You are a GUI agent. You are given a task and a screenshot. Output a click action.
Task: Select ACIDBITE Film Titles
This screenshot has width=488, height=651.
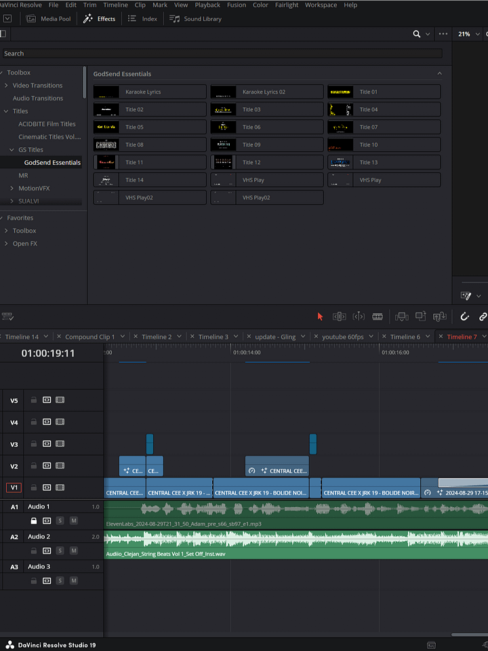[47, 123]
